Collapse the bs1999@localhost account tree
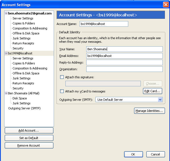 (x=6, y=53)
